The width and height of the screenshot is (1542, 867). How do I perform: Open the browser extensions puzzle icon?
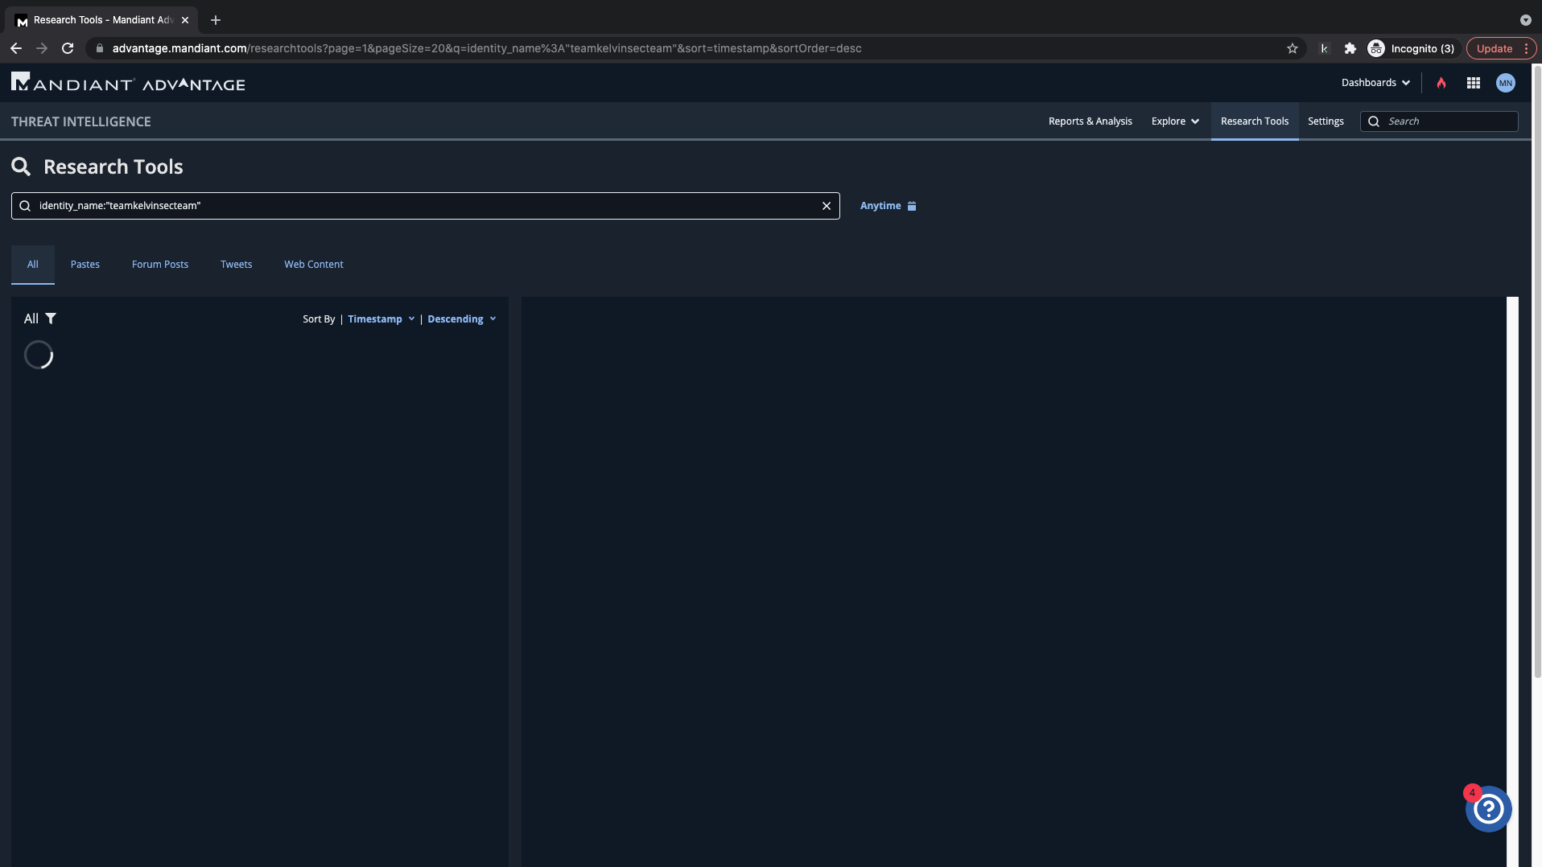click(x=1350, y=48)
